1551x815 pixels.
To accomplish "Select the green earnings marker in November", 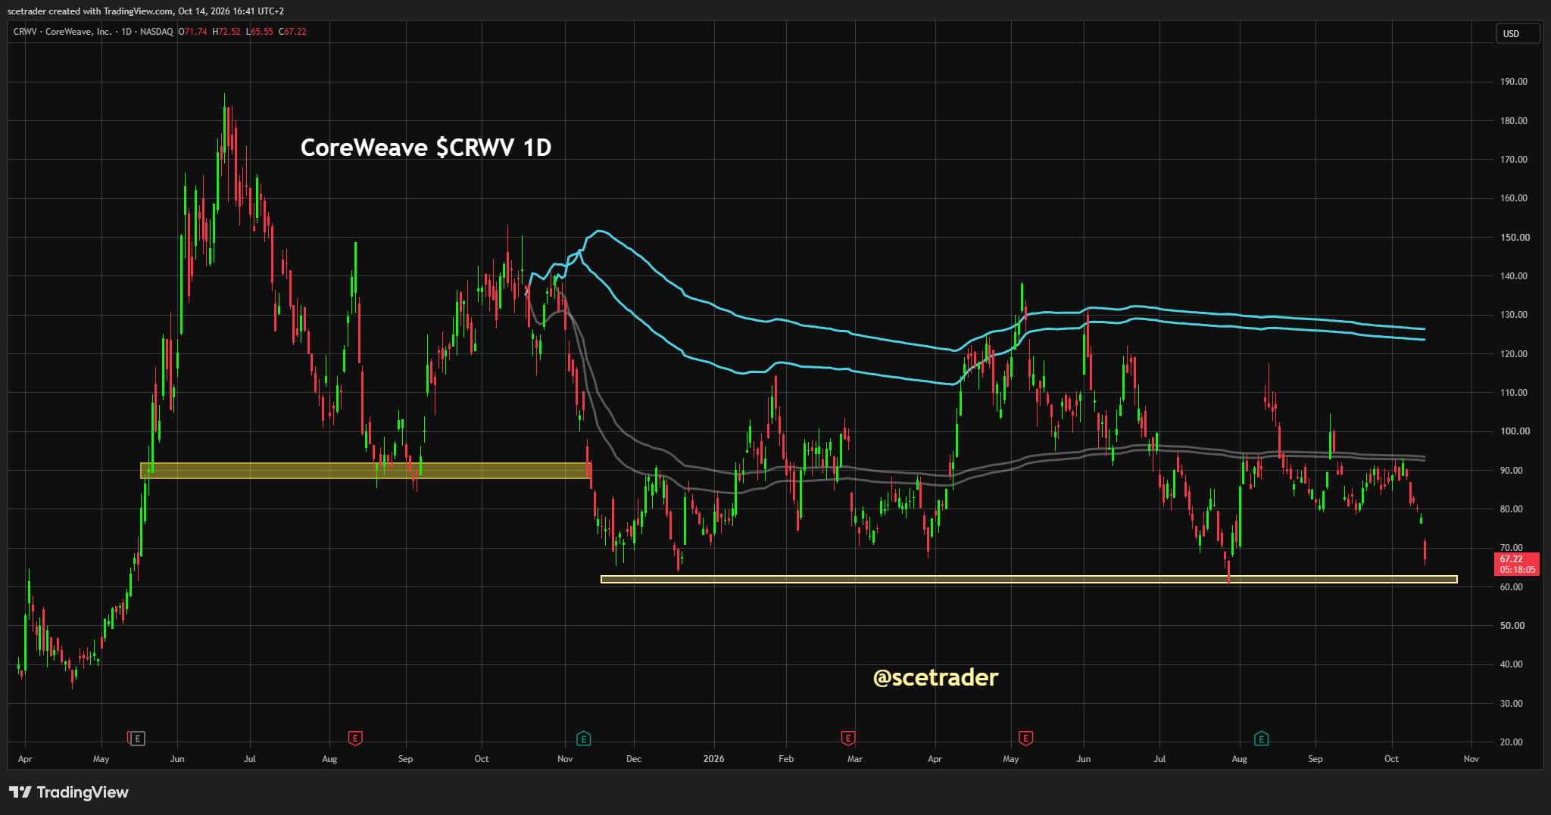I will point(583,738).
